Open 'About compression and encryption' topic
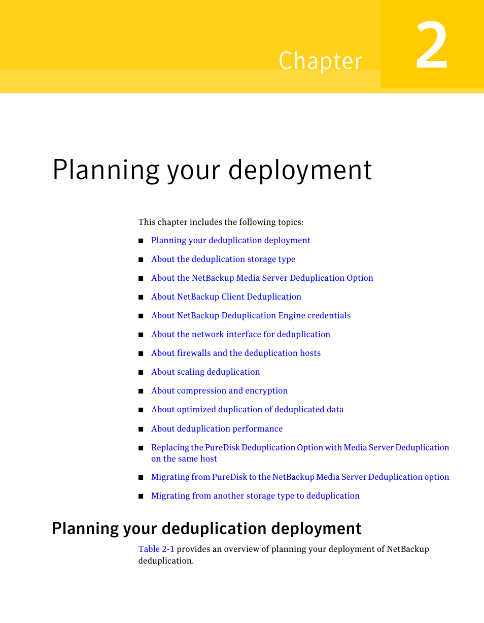The height and width of the screenshot is (623, 484). (219, 391)
